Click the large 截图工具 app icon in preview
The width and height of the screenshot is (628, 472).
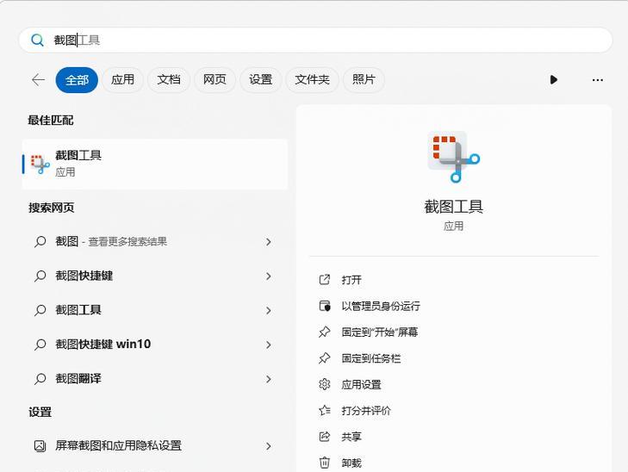(453, 157)
